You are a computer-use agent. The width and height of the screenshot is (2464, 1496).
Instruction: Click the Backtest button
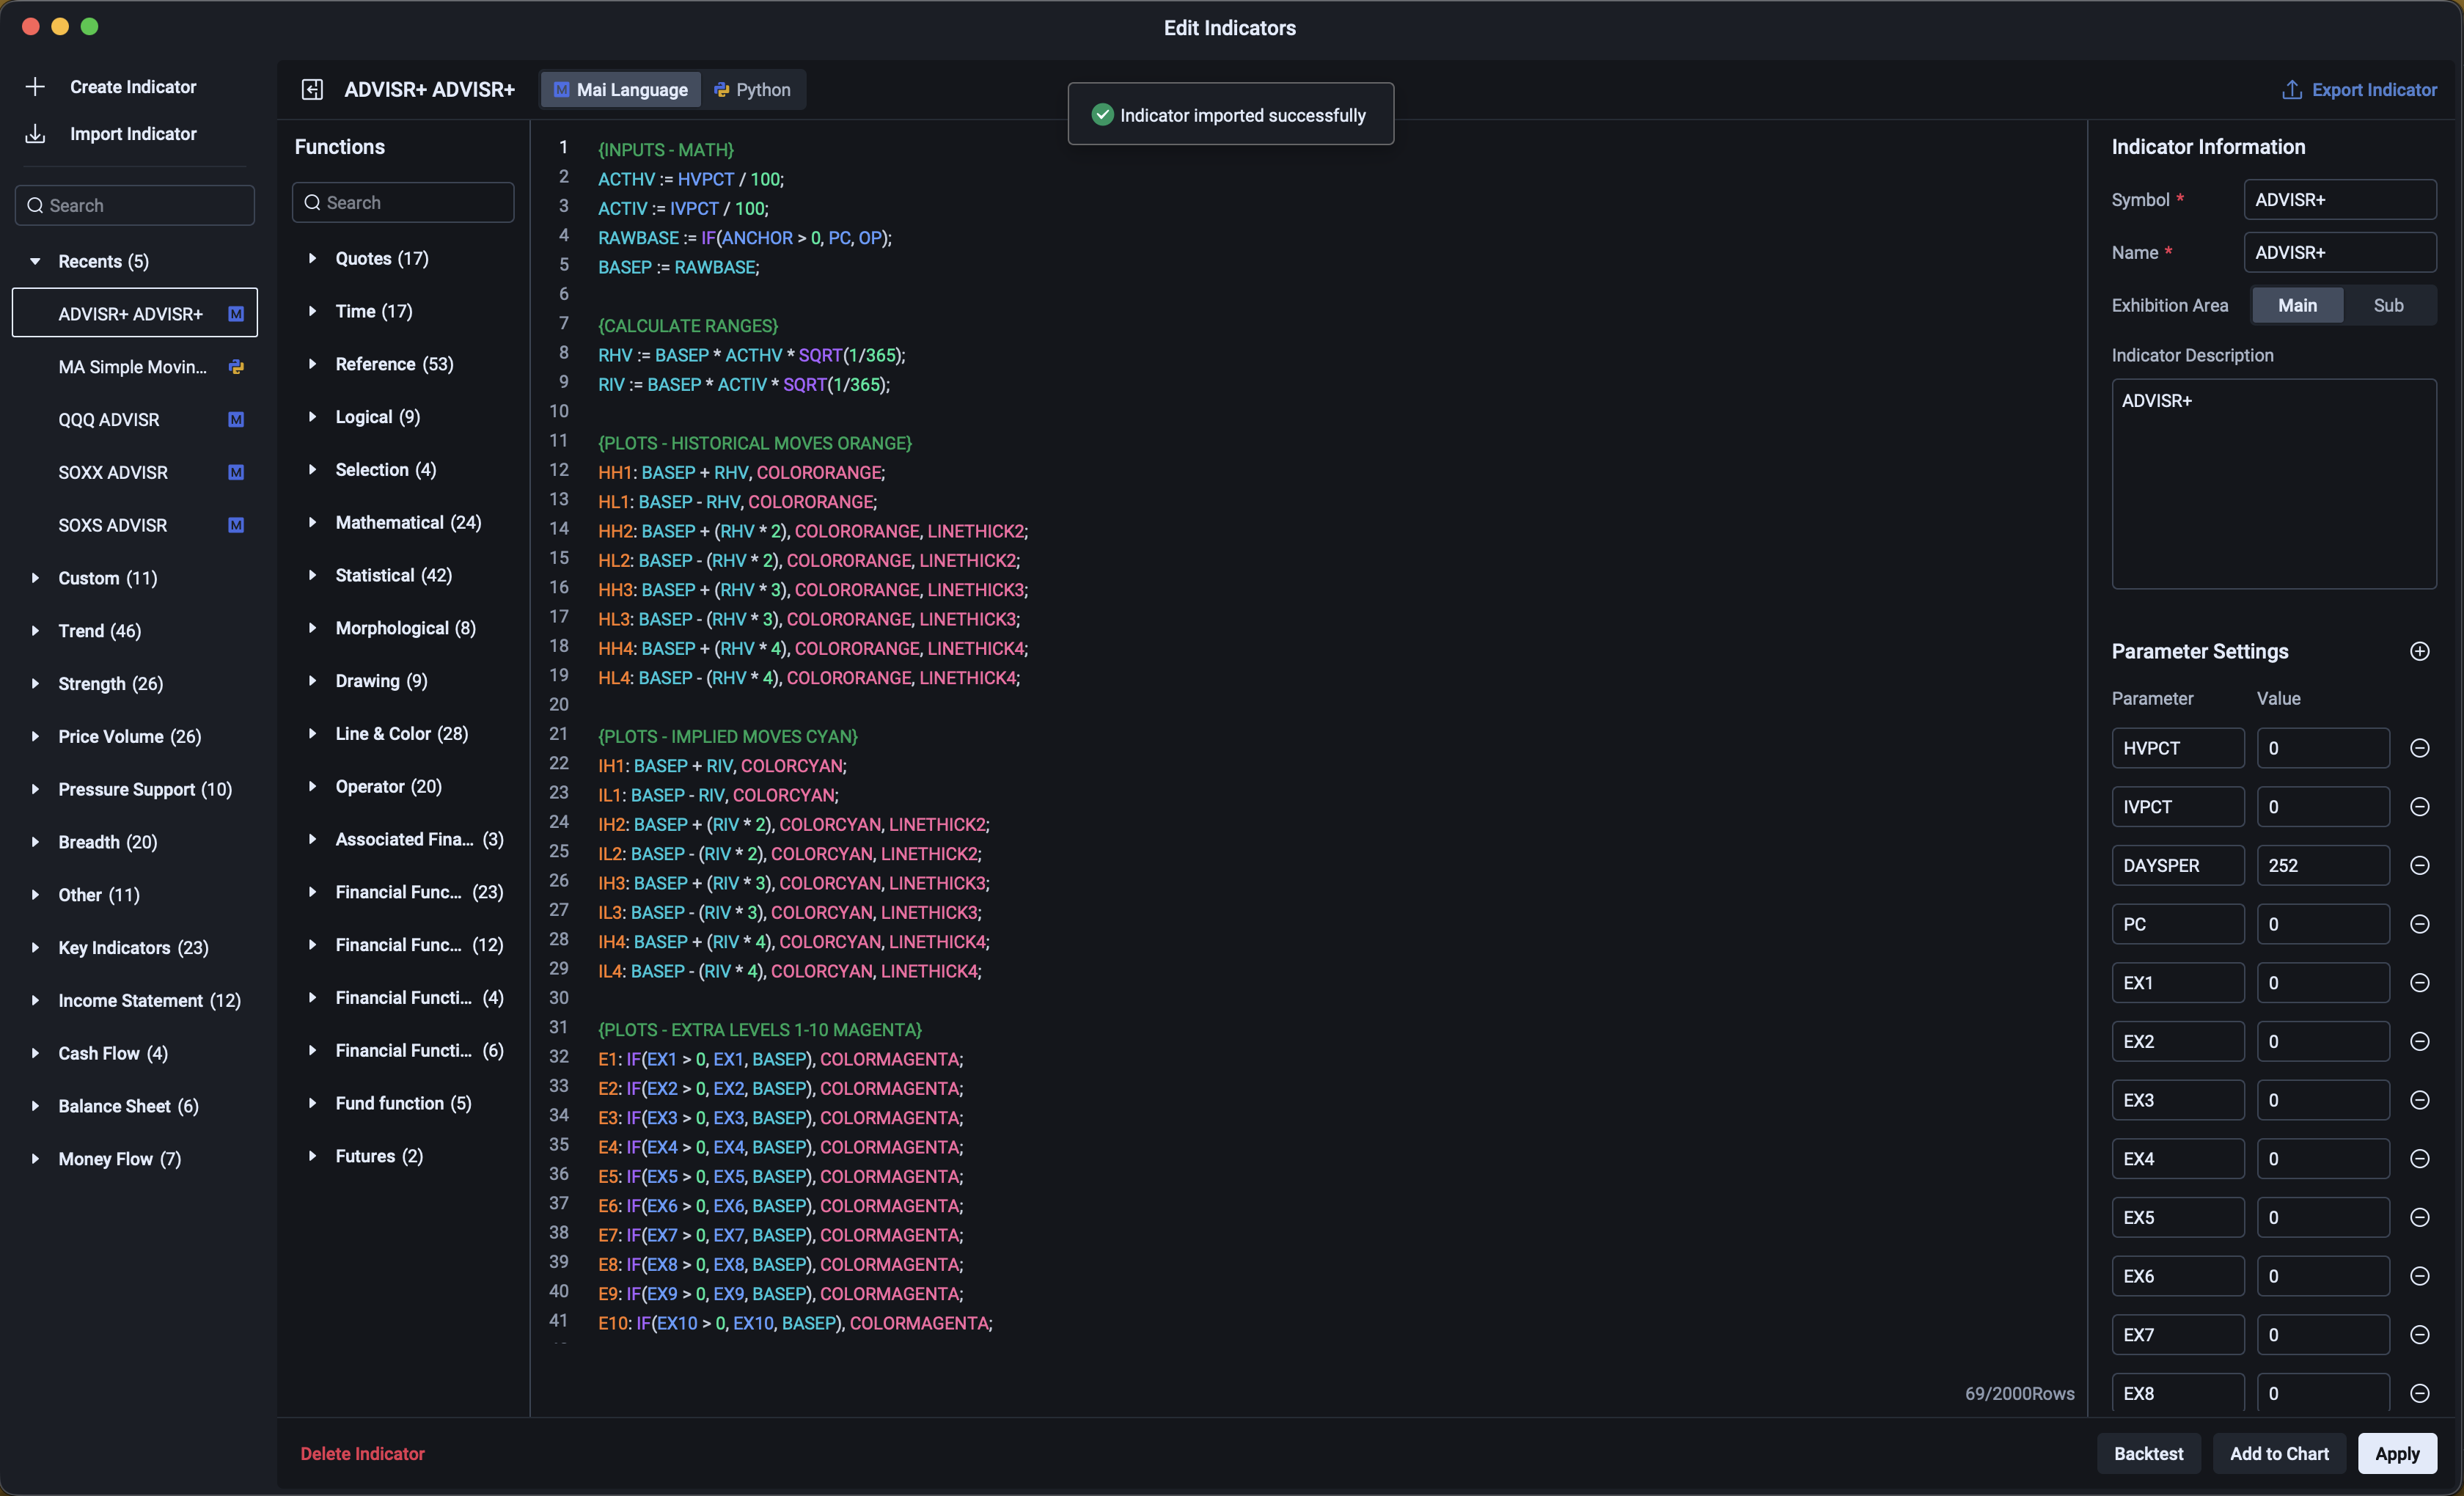tap(2148, 1454)
